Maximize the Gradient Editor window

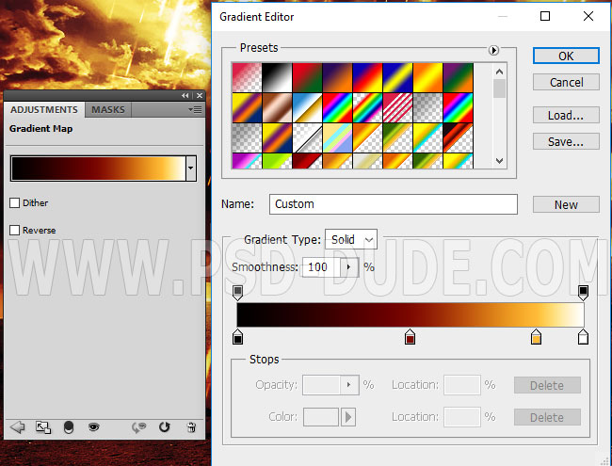pyautogui.click(x=545, y=16)
